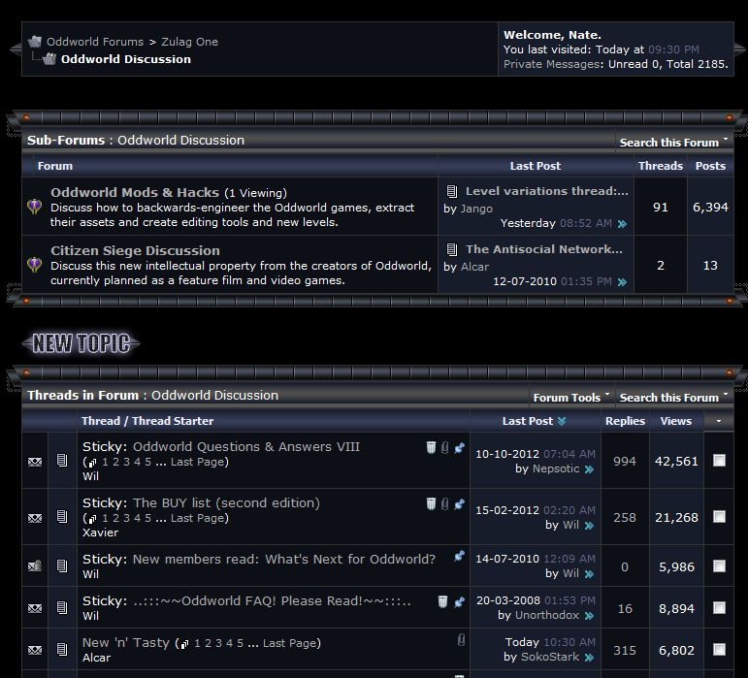Open the Zulag One breadcrumb link
The height and width of the screenshot is (678, 748).
tap(189, 42)
